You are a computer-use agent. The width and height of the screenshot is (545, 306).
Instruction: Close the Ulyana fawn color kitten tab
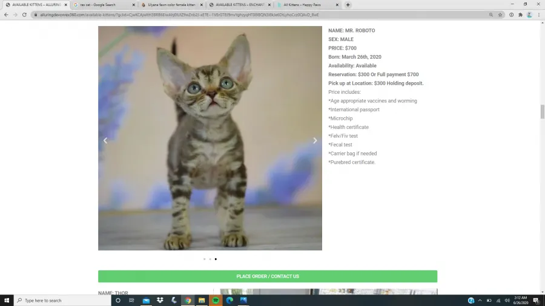click(x=202, y=5)
